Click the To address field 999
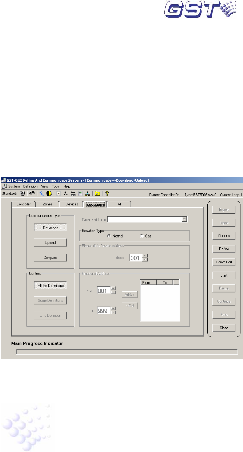Screen dimensions: 243x452 pyautogui.click(x=104, y=311)
